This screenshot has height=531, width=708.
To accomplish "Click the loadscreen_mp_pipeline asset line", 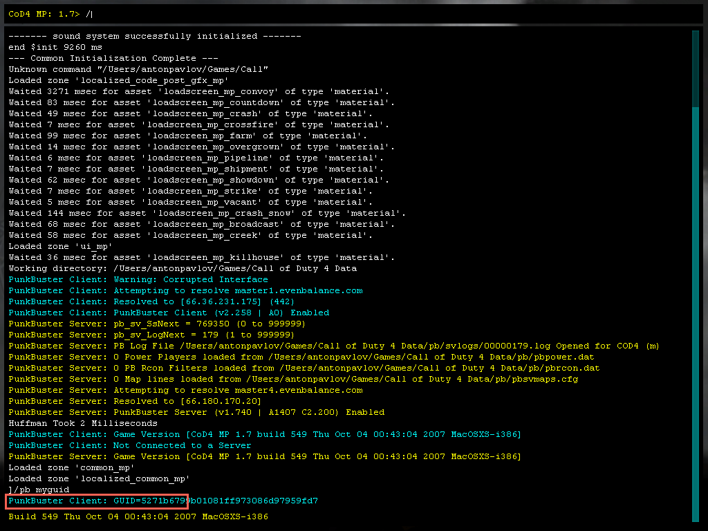I will (196, 158).
